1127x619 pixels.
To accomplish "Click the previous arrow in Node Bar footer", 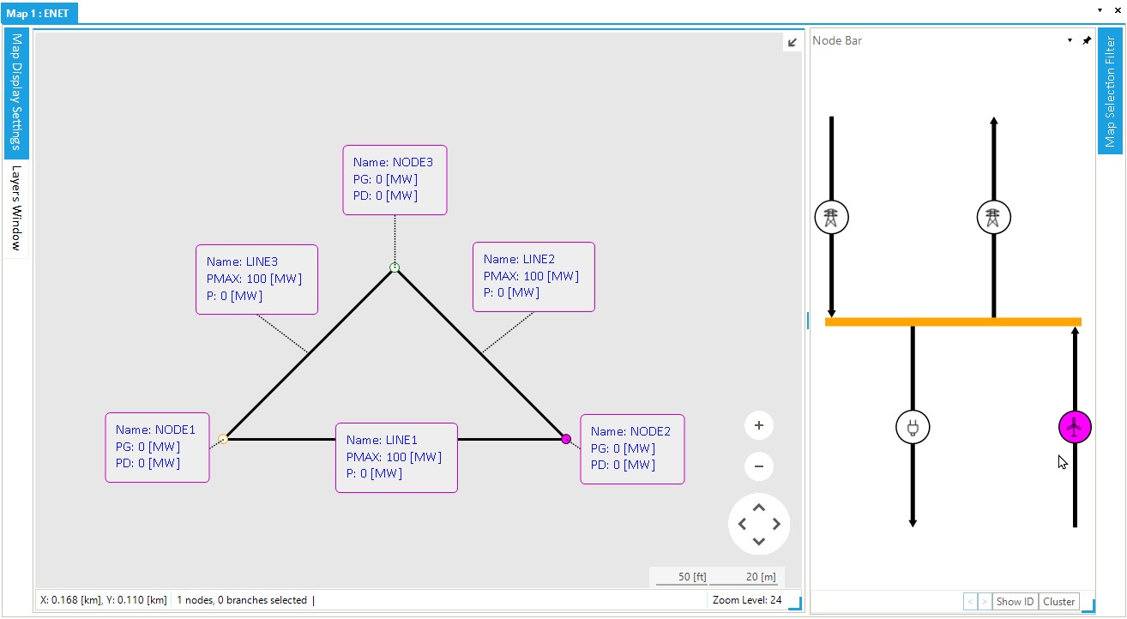I will click(x=970, y=602).
